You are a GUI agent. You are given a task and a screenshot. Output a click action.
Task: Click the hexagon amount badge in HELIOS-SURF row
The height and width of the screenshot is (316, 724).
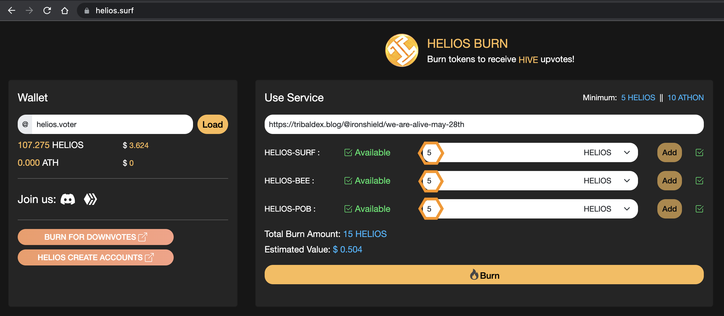430,153
